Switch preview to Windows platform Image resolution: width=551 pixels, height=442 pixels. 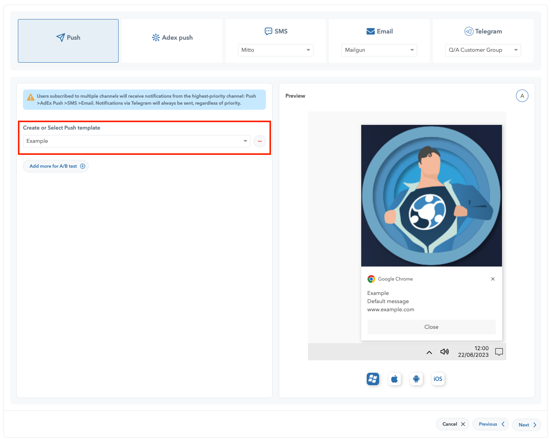[x=373, y=379]
